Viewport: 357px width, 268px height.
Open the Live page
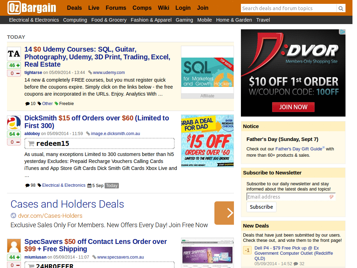(x=94, y=8)
